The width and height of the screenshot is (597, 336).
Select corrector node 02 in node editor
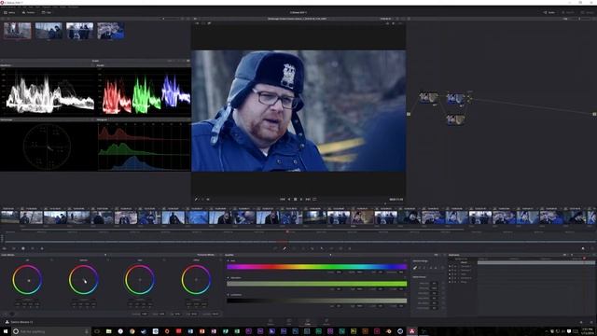455,99
